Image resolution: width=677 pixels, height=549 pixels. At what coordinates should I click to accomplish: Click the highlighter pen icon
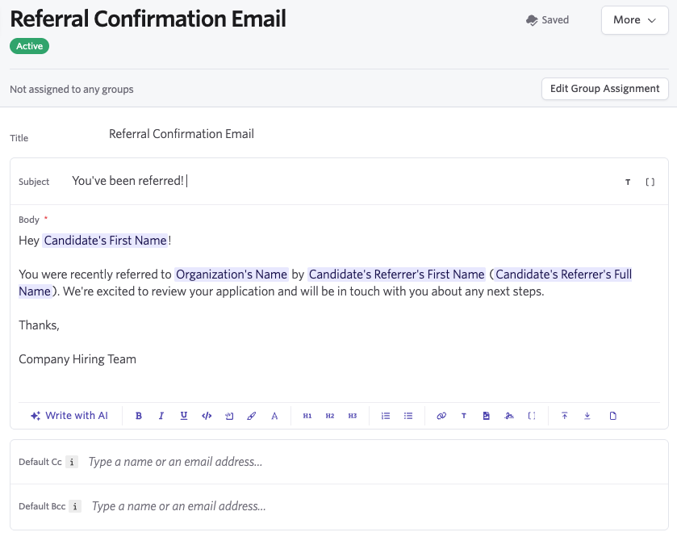252,416
